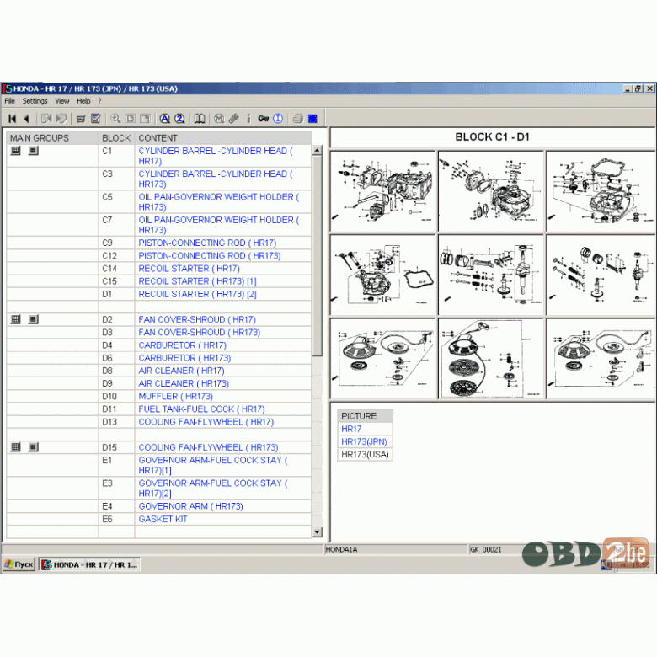Open the book catalogue icon
Image resolution: width=657 pixels, height=657 pixels.
click(x=200, y=119)
